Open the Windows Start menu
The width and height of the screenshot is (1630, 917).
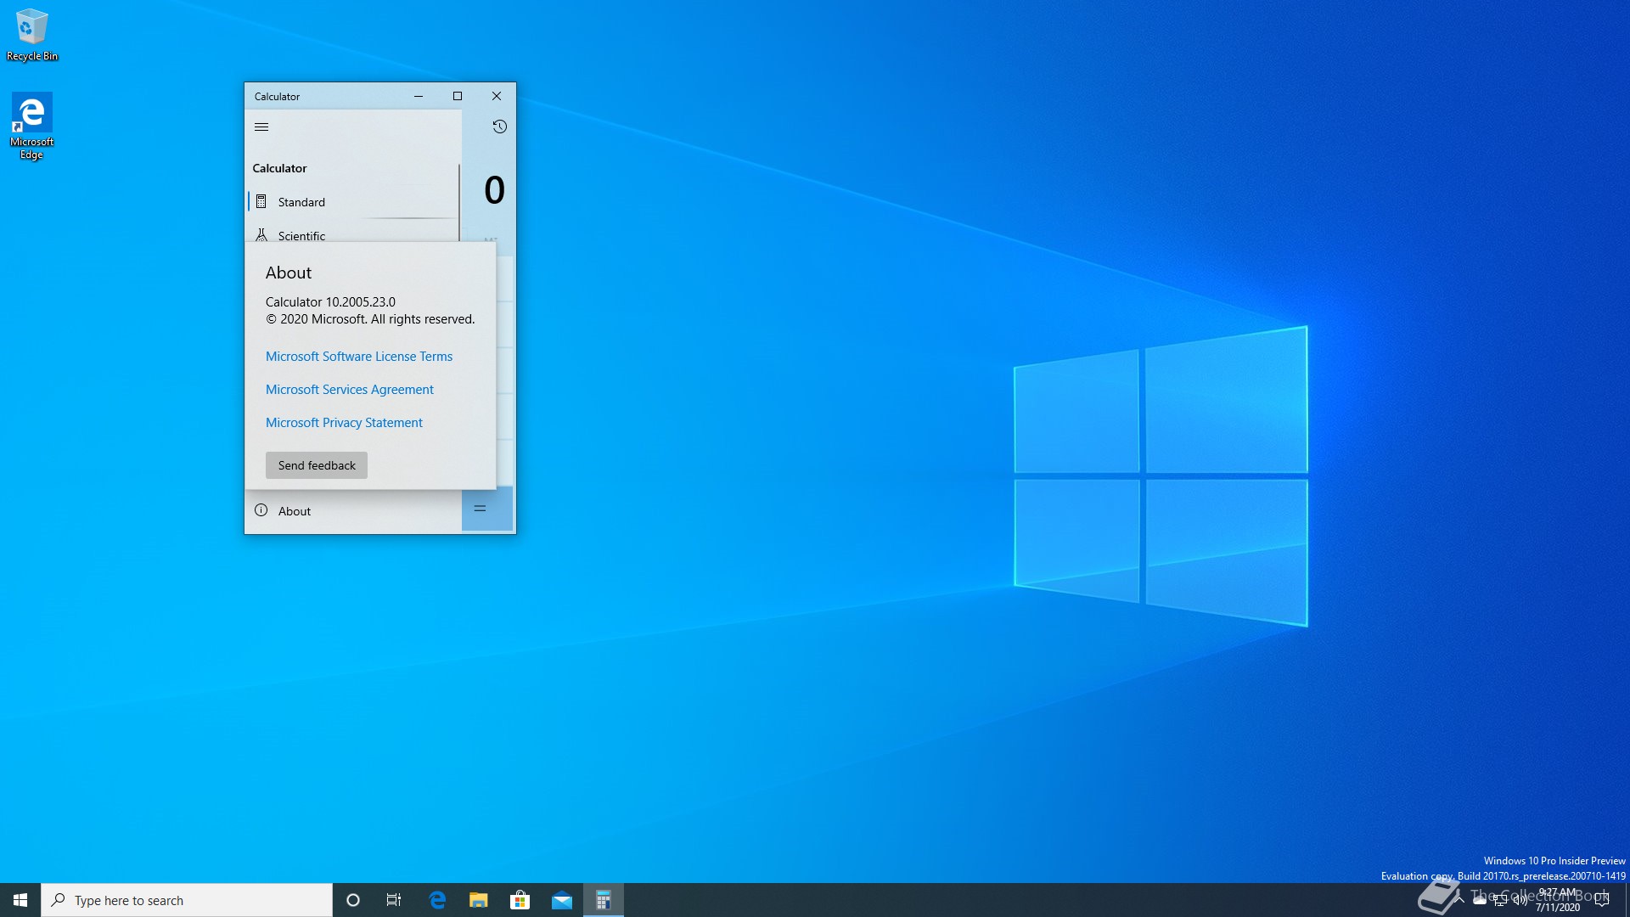coord(20,900)
